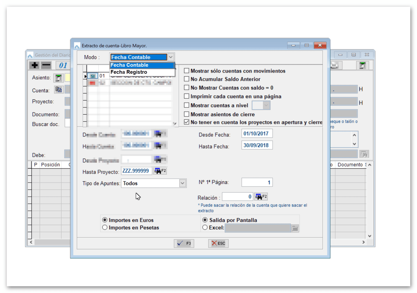Screen dimensions: 417x293
Task: Open the Excel file browse folder icon
Action: pos(295,229)
